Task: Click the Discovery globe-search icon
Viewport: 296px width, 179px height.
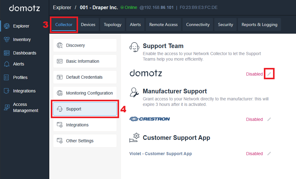Action: [x=60, y=45]
